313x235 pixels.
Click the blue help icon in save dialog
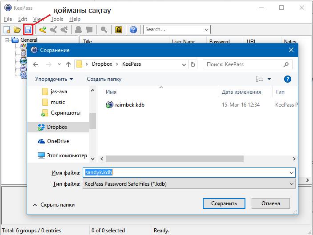click(x=287, y=79)
